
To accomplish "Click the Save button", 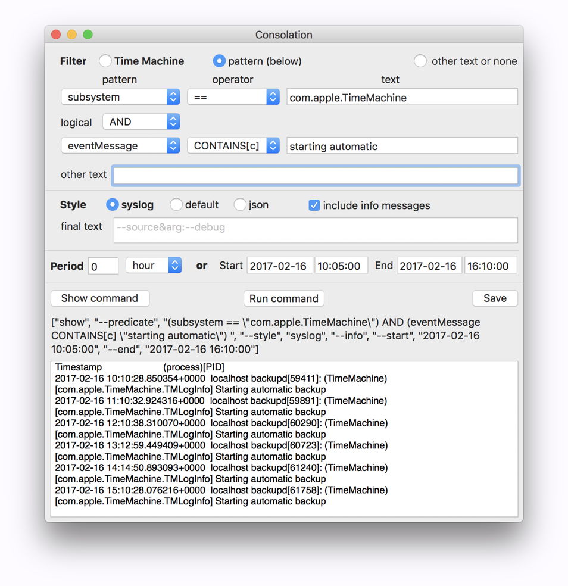I will tap(495, 298).
